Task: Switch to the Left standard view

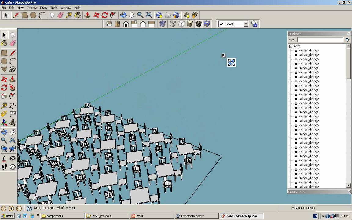Action: (x=152, y=24)
